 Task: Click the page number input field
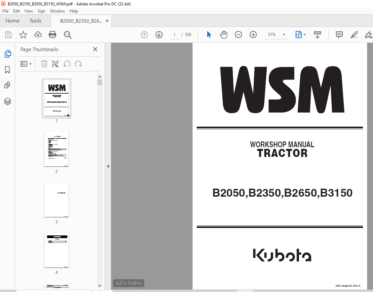(x=174, y=35)
